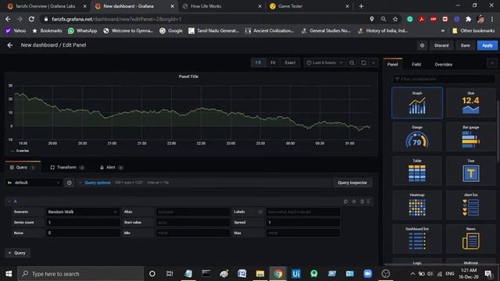Switch to the Alert tab
The width and height of the screenshot is (500, 281).
click(111, 167)
